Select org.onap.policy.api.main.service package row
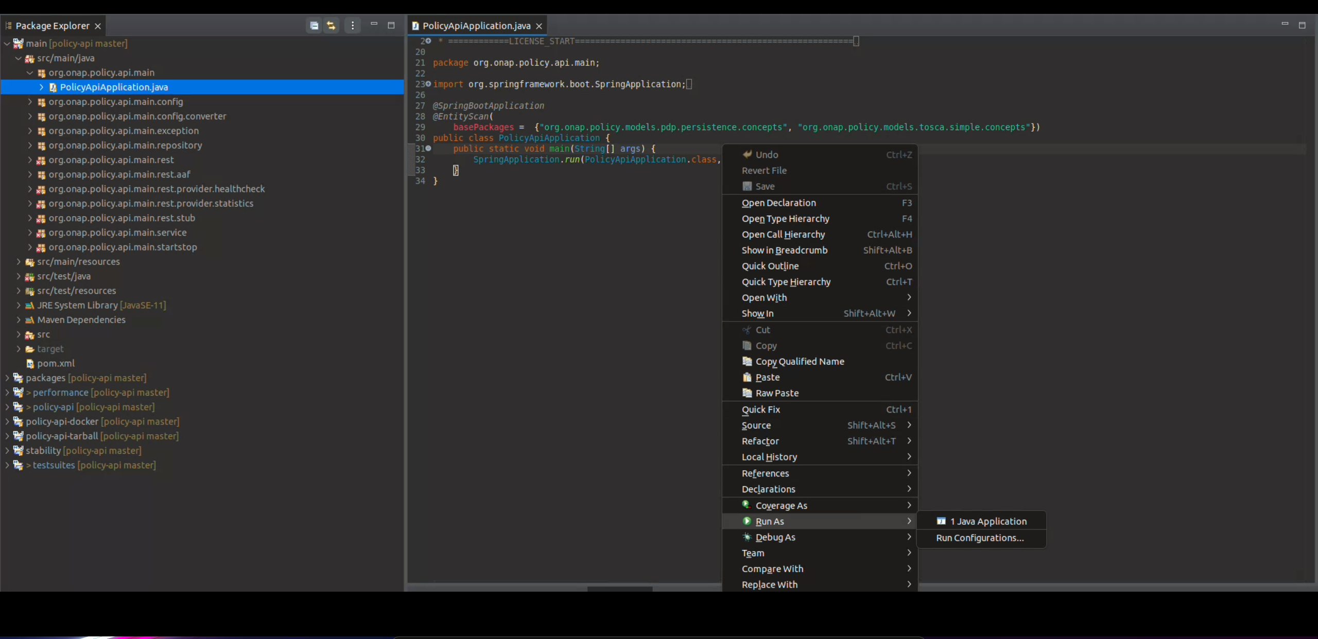 click(202, 233)
